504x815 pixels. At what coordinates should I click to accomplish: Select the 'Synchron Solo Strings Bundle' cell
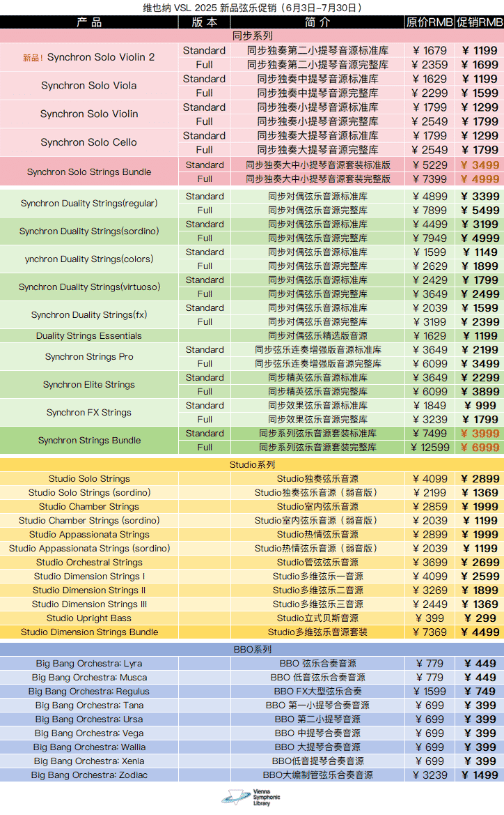point(89,172)
